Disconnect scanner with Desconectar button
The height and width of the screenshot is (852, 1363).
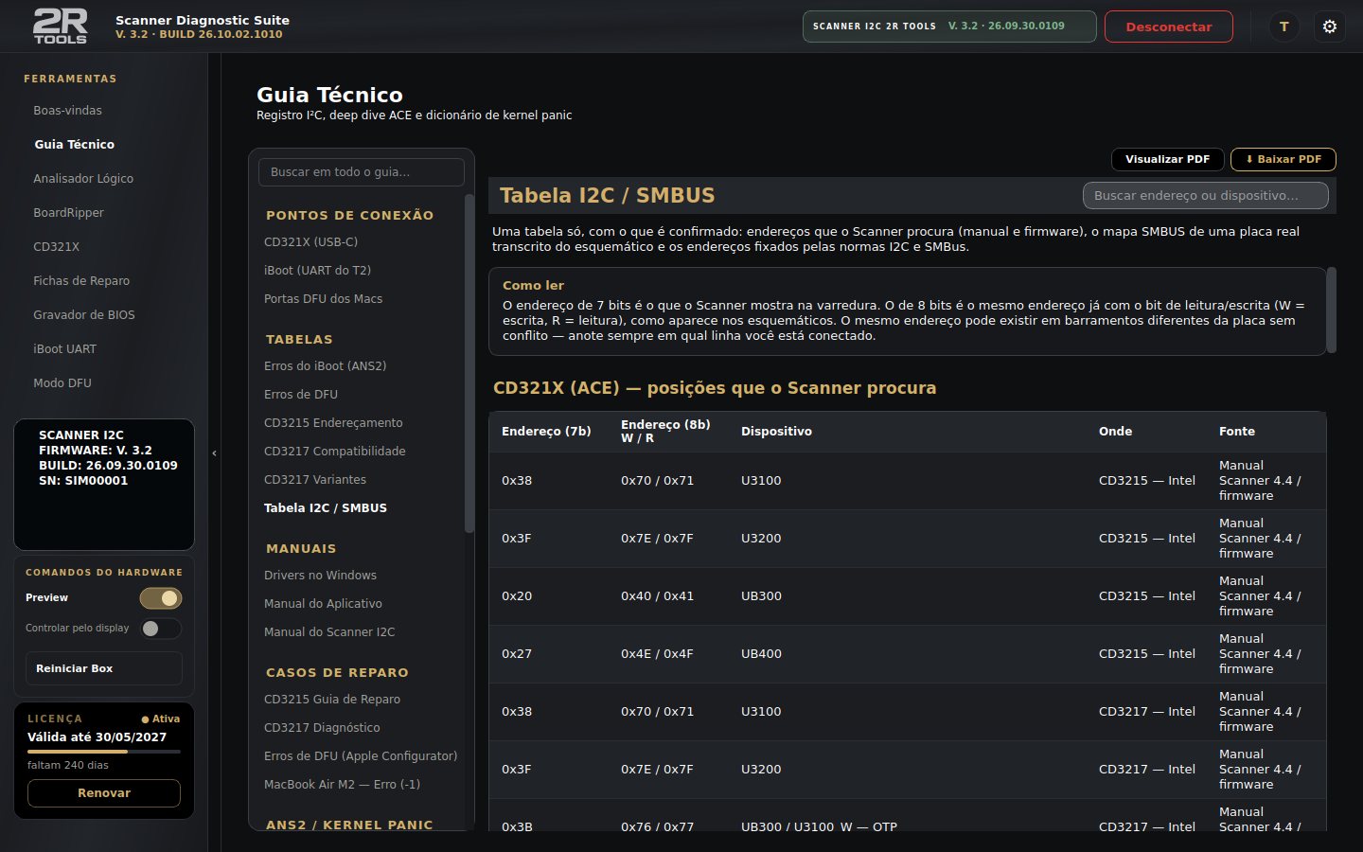1168,27
